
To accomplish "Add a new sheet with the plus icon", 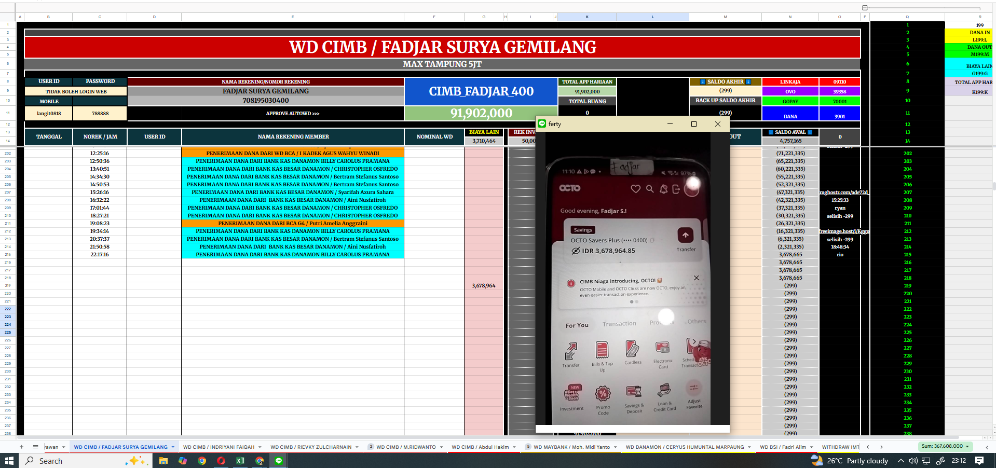I will tap(21, 447).
